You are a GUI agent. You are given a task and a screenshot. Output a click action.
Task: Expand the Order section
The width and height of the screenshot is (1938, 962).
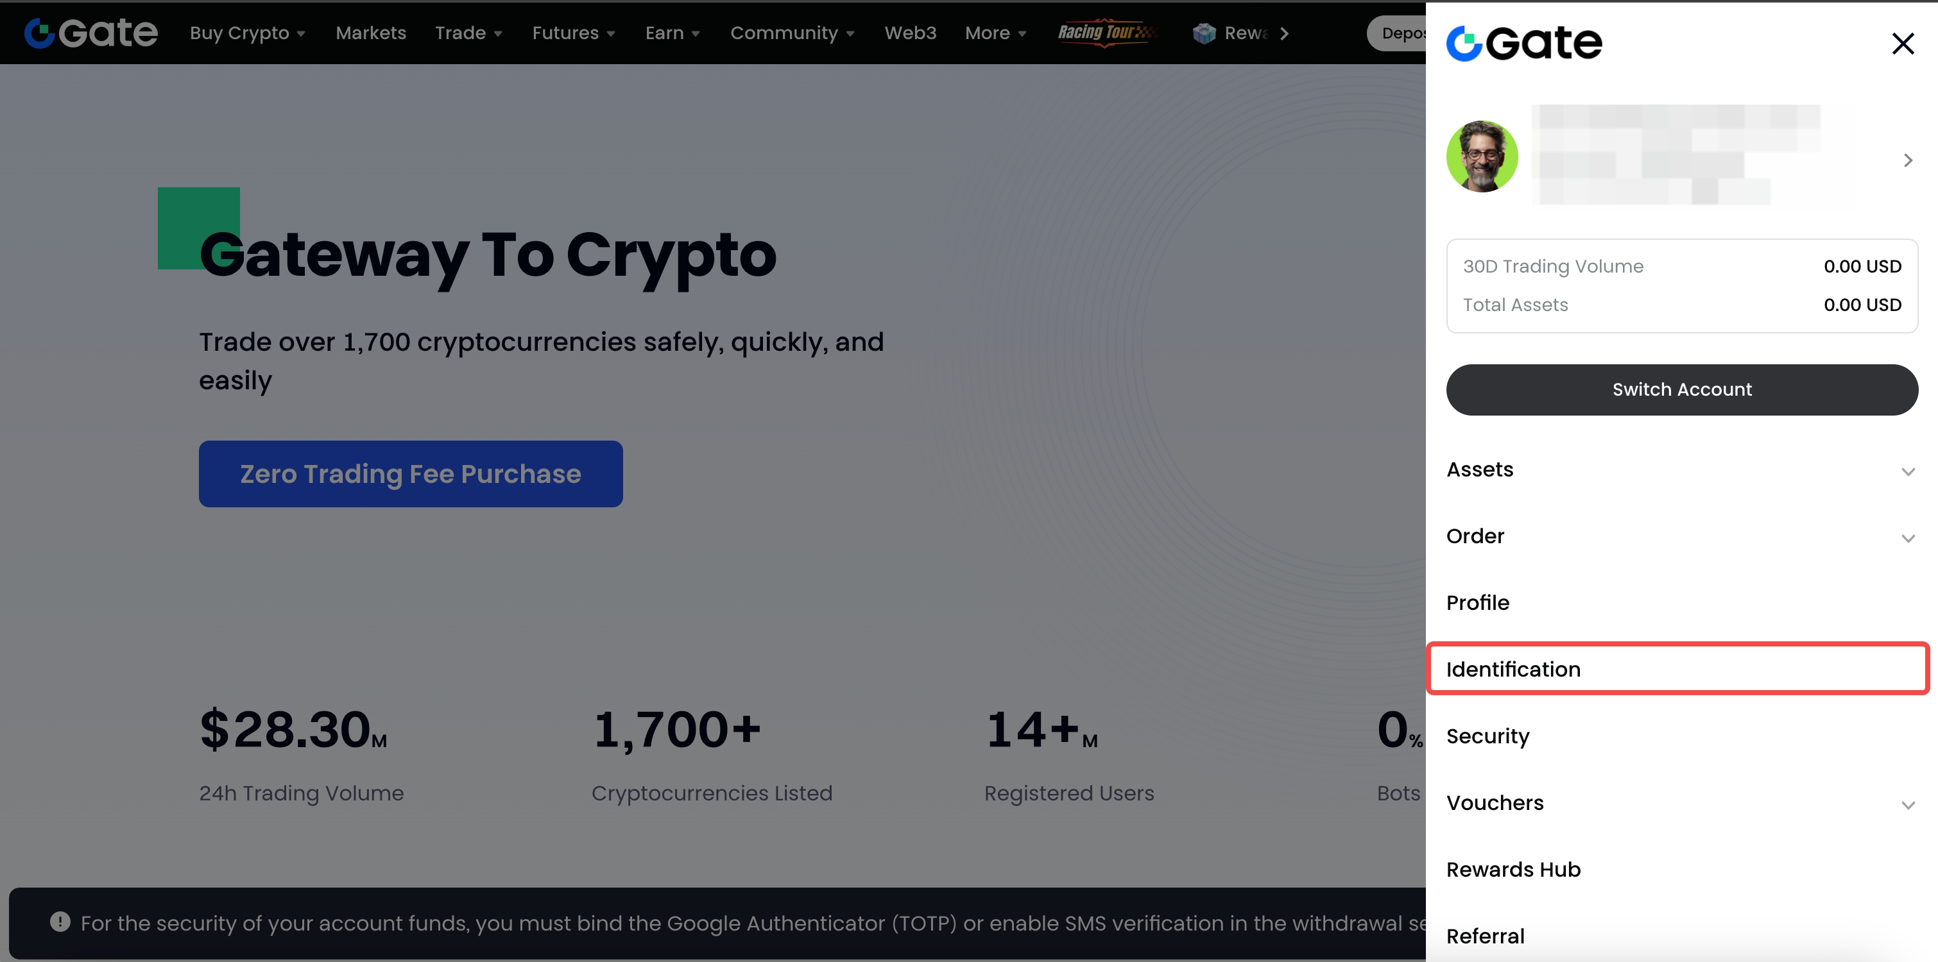(1907, 538)
